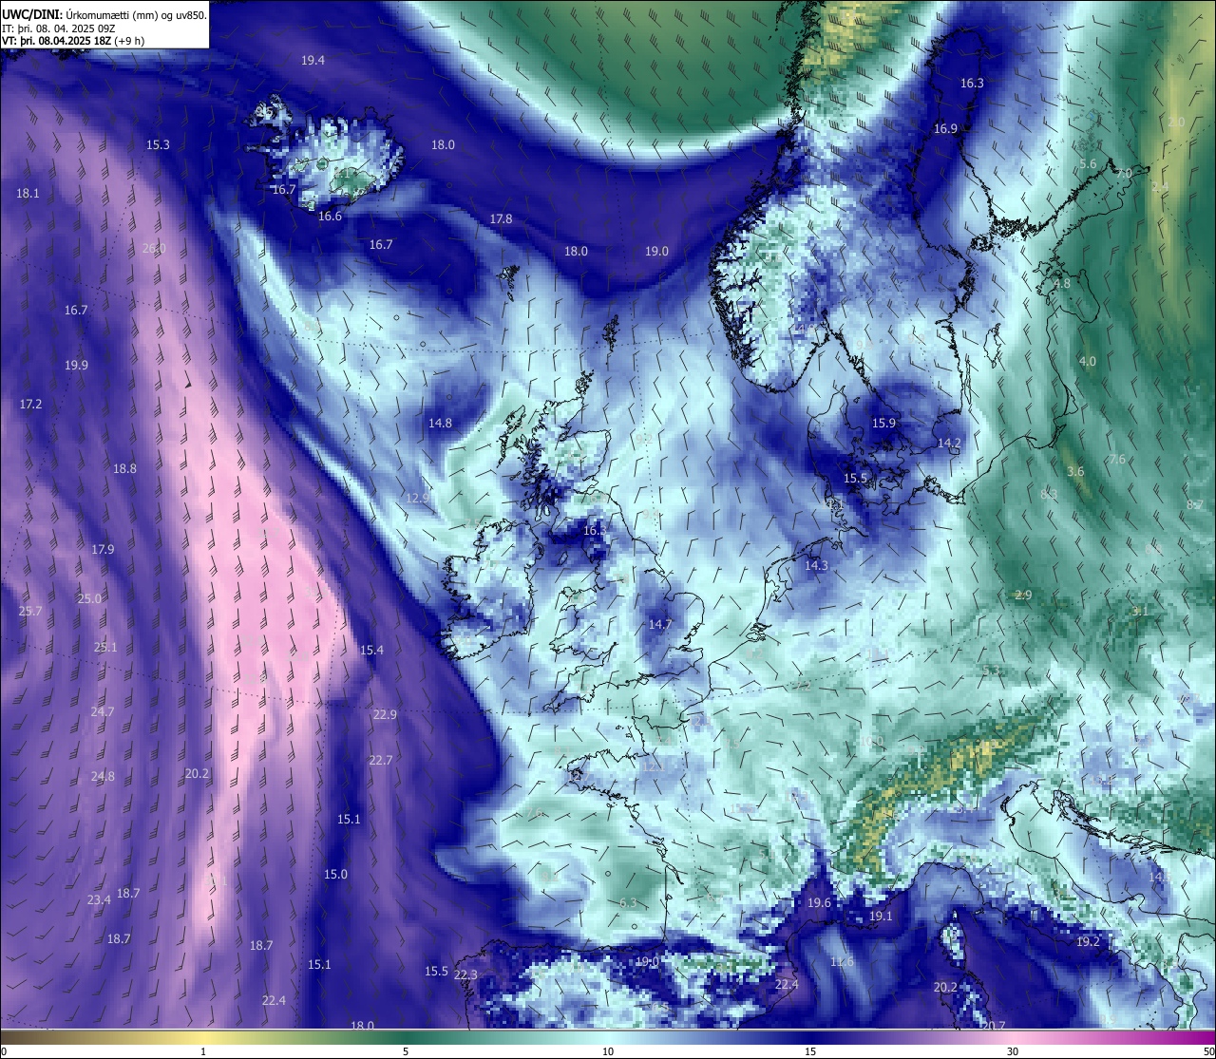Select the 15.3 value west of Iceland

click(158, 144)
